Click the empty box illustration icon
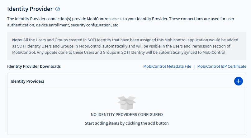This screenshot has height=138, width=251. click(x=126, y=102)
